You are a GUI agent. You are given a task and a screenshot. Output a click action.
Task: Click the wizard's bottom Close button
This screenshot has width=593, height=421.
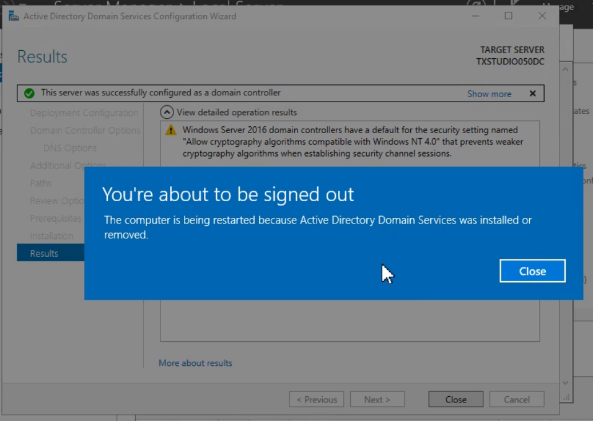(455, 399)
